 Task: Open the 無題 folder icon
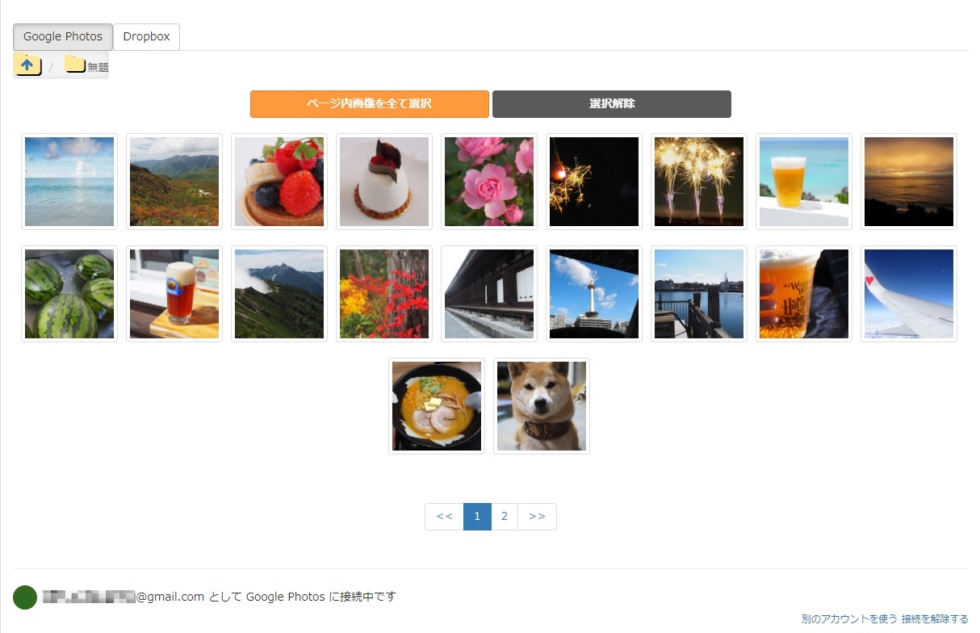point(75,64)
